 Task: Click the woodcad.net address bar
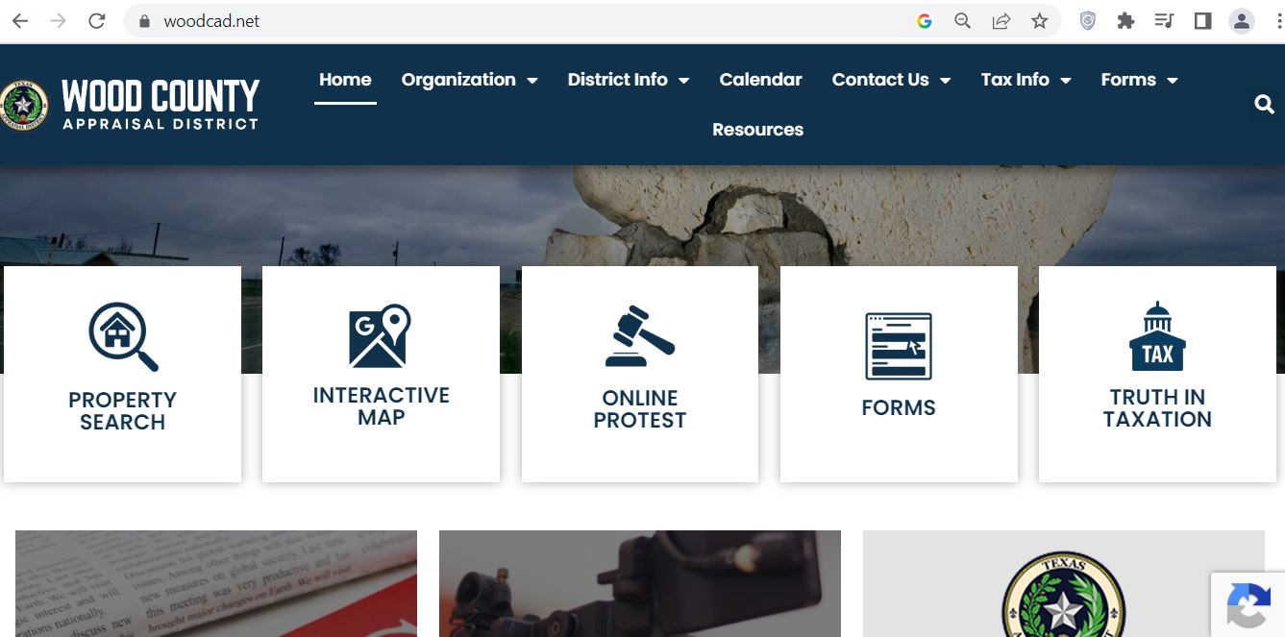(x=519, y=21)
